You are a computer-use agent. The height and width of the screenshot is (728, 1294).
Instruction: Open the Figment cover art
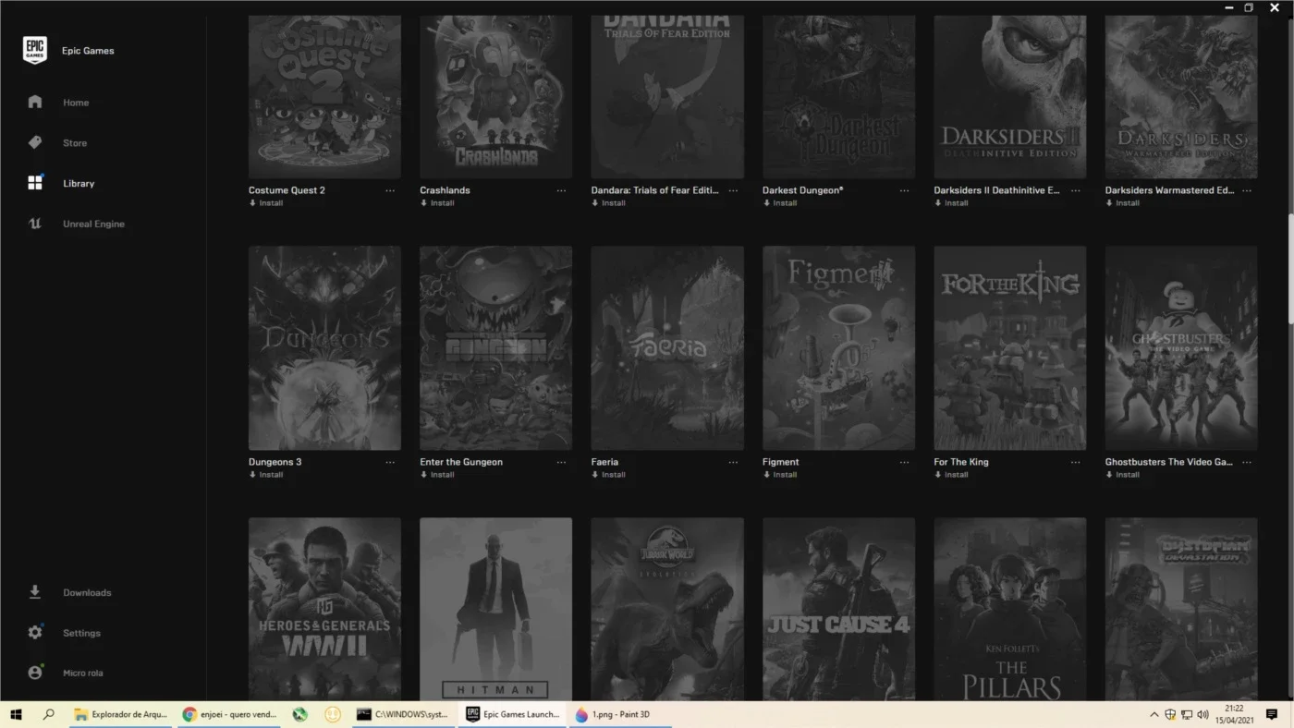tap(838, 347)
